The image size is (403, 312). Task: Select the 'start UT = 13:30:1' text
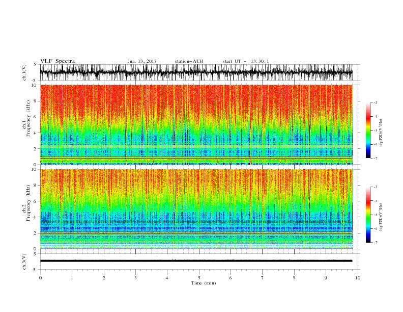pos(246,61)
